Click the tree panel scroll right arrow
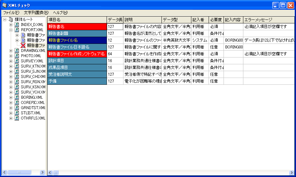The width and height of the screenshot is (296, 177). coord(42,172)
